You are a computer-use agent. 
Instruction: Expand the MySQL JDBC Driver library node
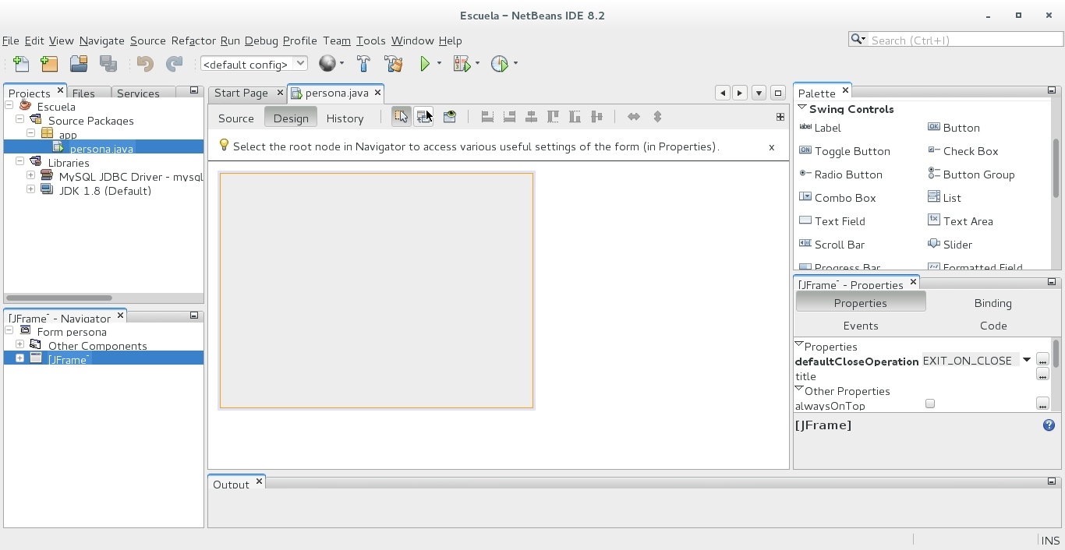pos(30,175)
